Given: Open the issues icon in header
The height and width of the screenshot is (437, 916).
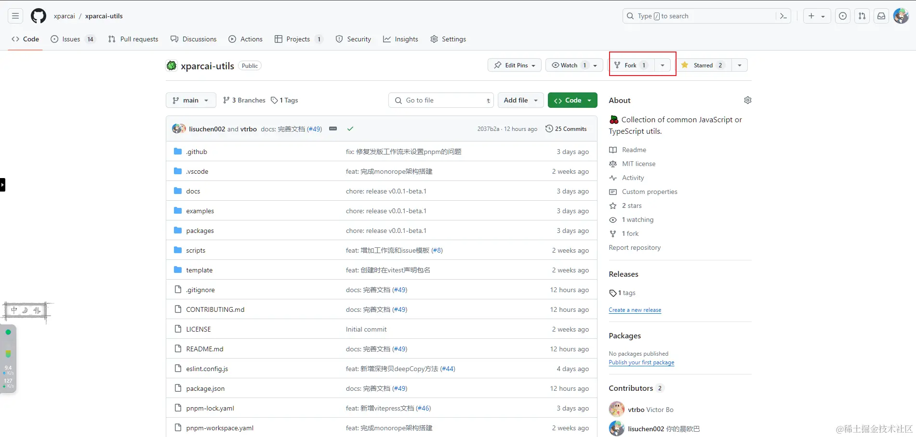Looking at the screenshot, I should tap(843, 16).
